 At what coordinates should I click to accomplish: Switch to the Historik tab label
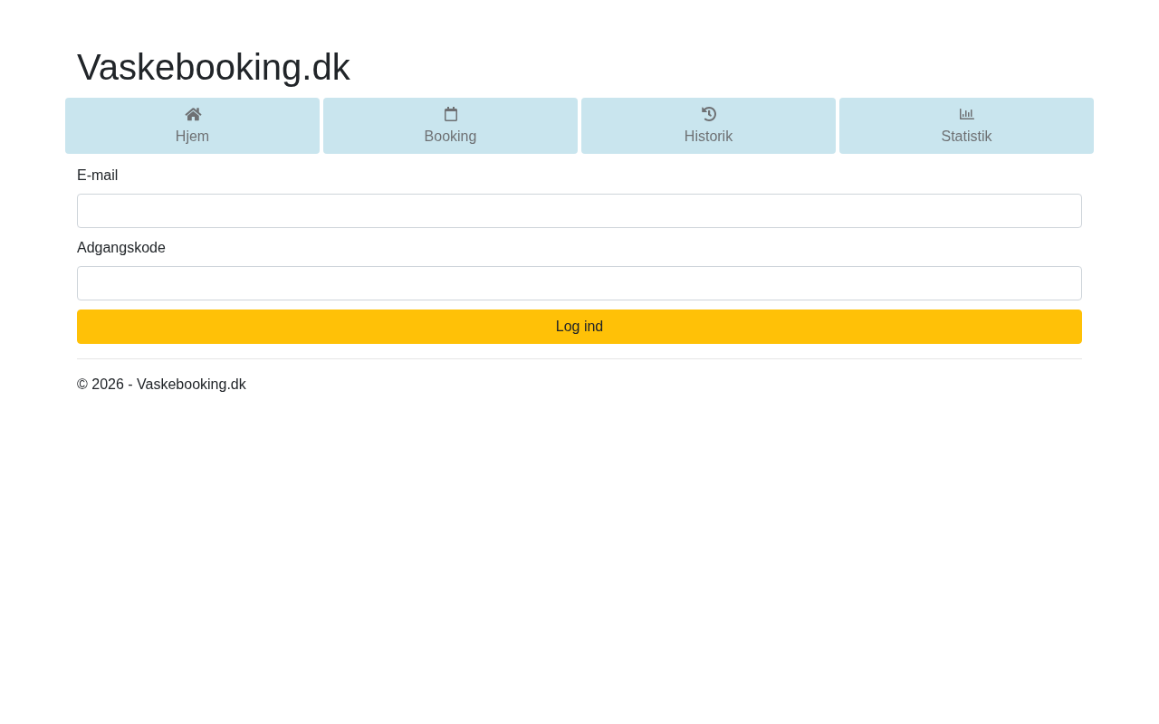coord(708,137)
